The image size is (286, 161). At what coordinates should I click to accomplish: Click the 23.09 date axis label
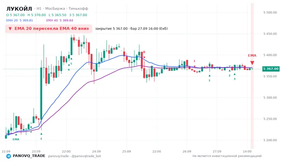pos(36,151)
